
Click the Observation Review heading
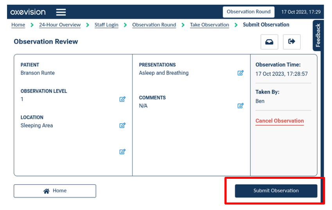pos(46,42)
